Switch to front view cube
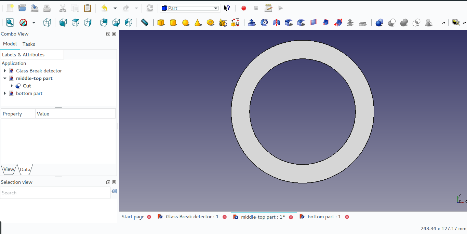The height and width of the screenshot is (234, 467). pos(63,23)
